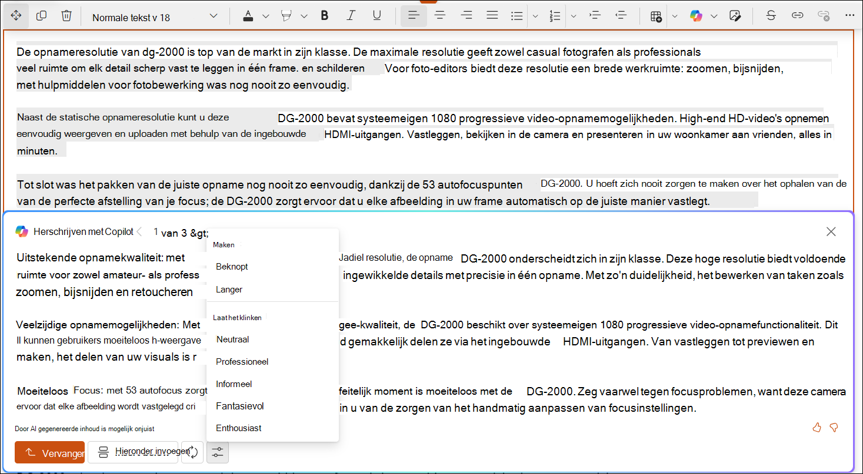Select left text alignment
Viewport: 863px width, 474px height.
[414, 16]
